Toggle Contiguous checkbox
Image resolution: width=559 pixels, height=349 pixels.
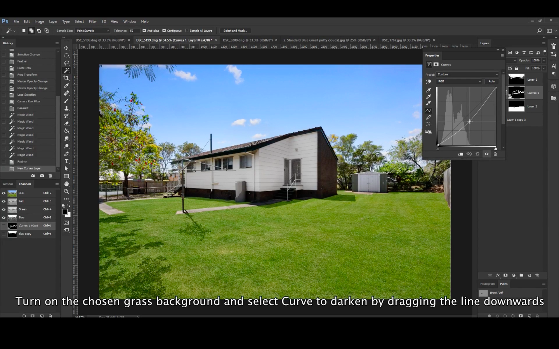pyautogui.click(x=164, y=31)
